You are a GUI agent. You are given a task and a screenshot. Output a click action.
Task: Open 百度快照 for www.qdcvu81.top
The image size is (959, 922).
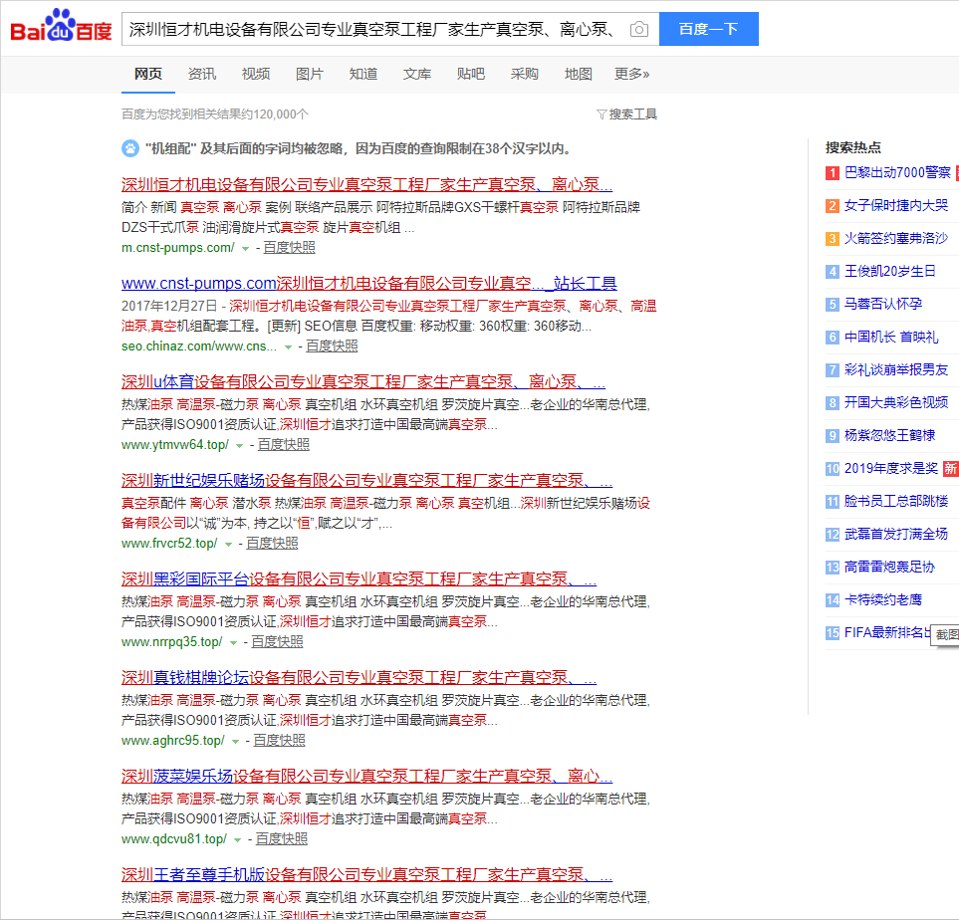click(x=282, y=838)
